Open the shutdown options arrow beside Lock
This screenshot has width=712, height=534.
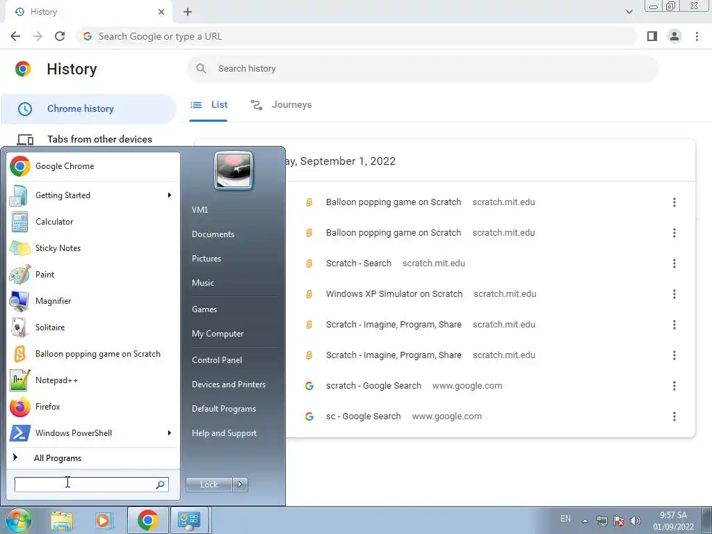(240, 485)
